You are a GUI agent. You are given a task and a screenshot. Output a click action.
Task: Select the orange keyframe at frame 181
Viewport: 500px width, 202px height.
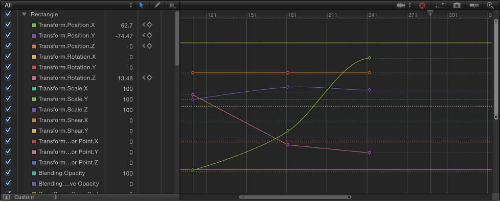pyautogui.click(x=288, y=73)
